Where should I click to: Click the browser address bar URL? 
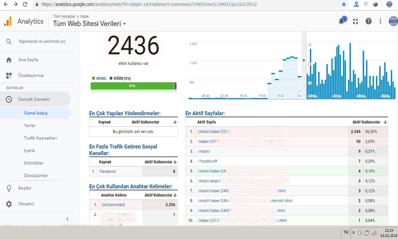click(149, 4)
